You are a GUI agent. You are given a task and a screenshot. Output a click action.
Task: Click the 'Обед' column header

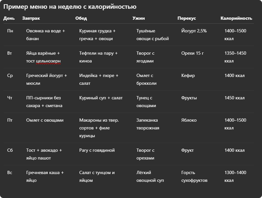coord(81,18)
